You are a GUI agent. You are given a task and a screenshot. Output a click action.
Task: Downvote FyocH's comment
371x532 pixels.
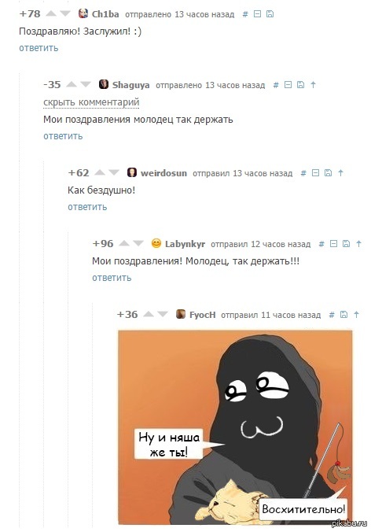163,314
